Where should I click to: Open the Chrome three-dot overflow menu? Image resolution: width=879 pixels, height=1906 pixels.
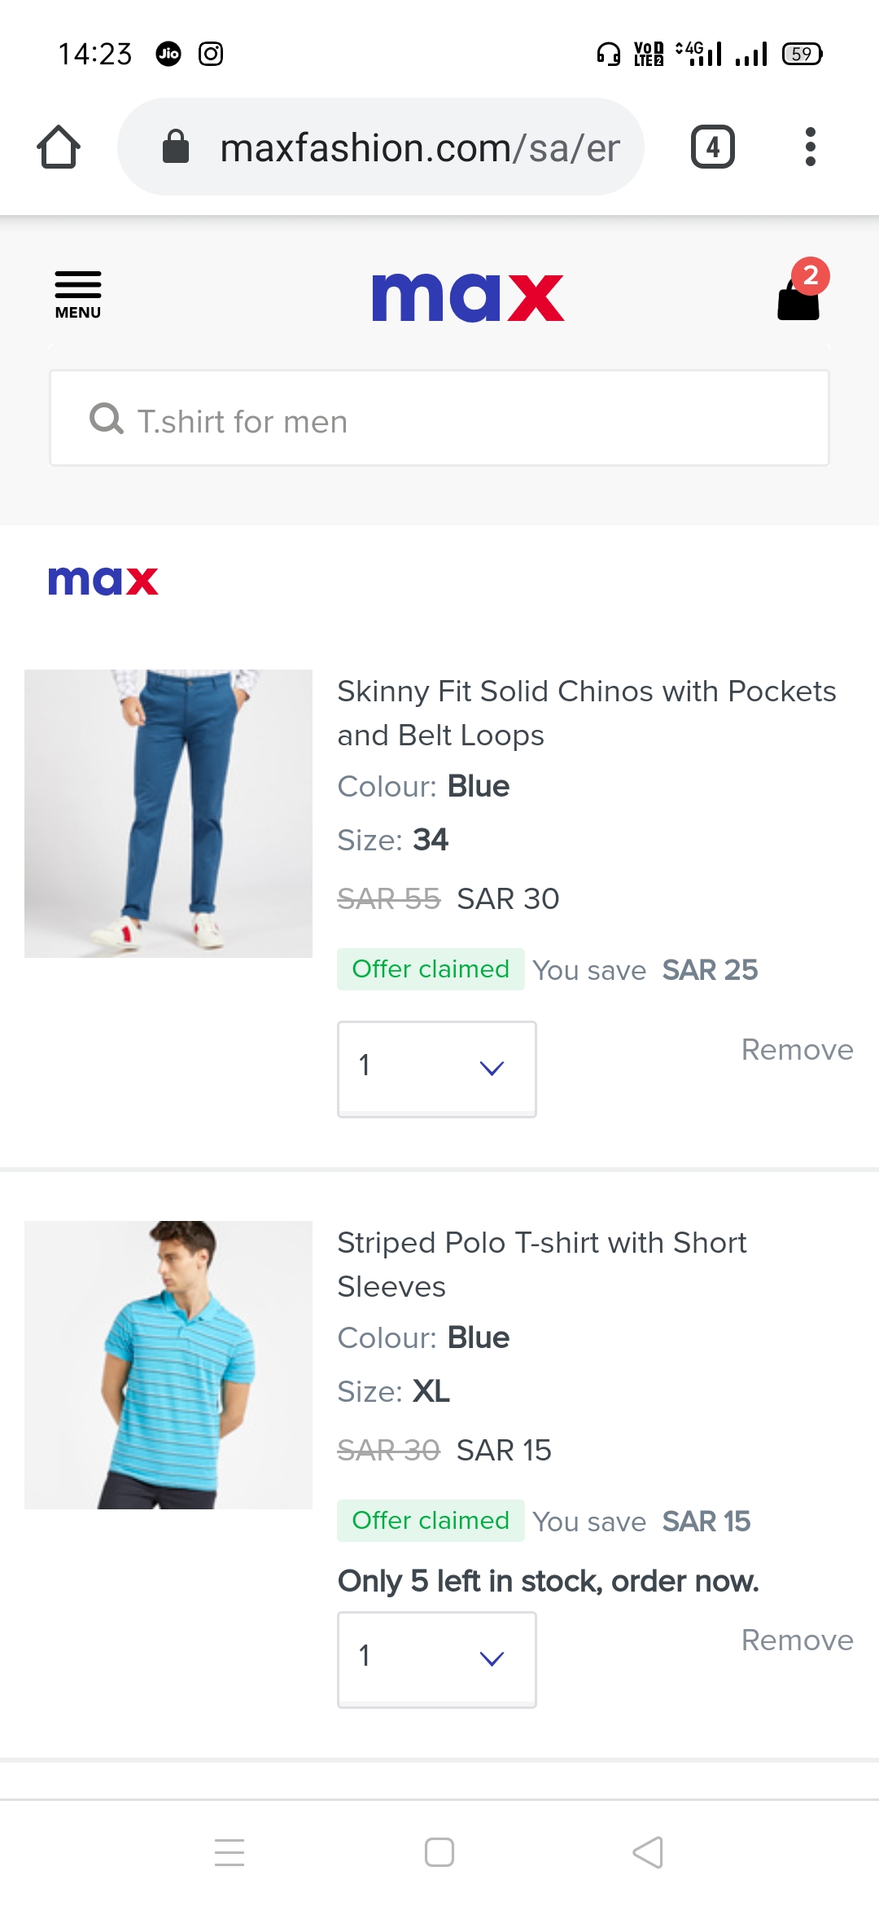click(810, 147)
